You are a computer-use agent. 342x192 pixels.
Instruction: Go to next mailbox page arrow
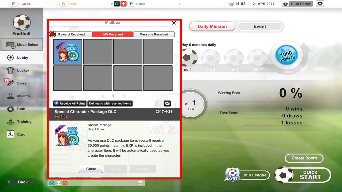click(x=125, y=96)
